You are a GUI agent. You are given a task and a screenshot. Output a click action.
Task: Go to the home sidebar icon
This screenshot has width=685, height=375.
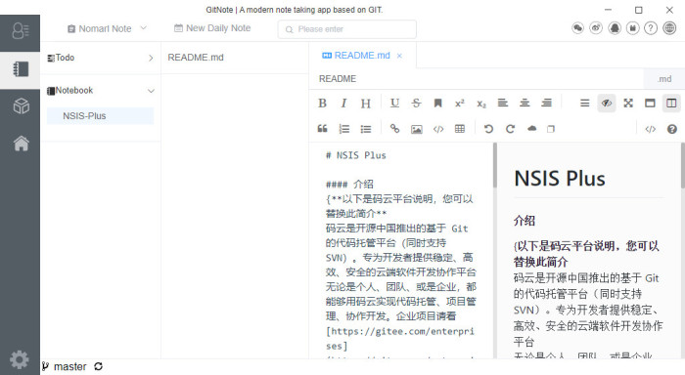[x=21, y=143]
